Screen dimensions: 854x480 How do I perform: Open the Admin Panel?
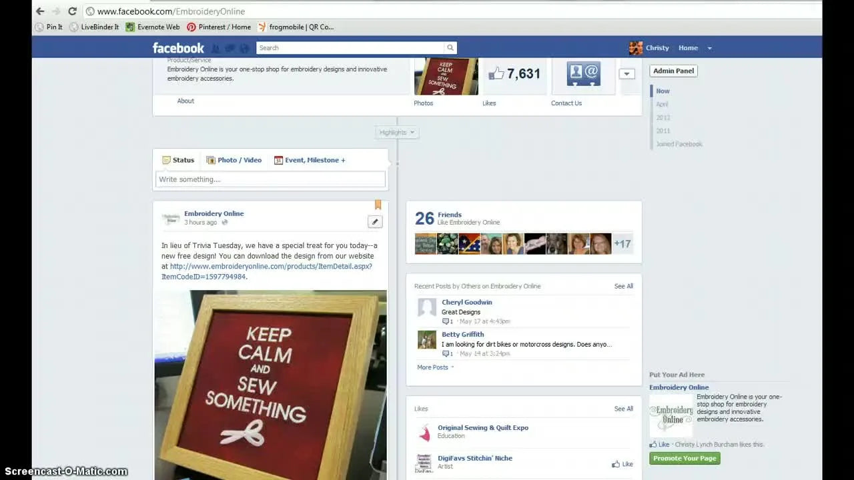coord(673,71)
